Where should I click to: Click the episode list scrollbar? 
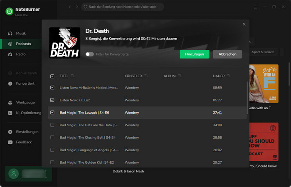pos(247,98)
